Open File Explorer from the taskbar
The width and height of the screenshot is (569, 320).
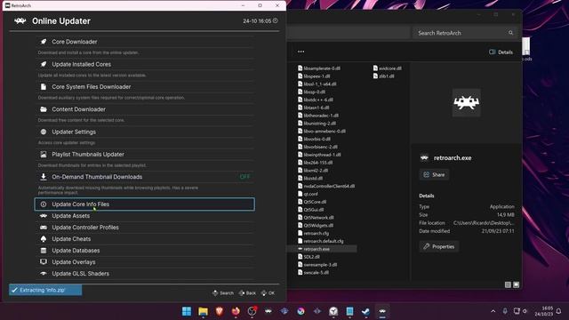[203, 311]
